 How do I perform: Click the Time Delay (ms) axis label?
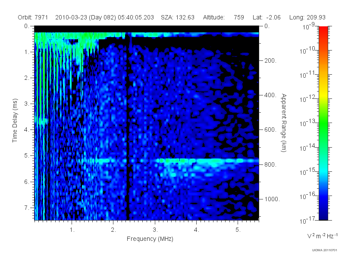[x=15, y=120]
